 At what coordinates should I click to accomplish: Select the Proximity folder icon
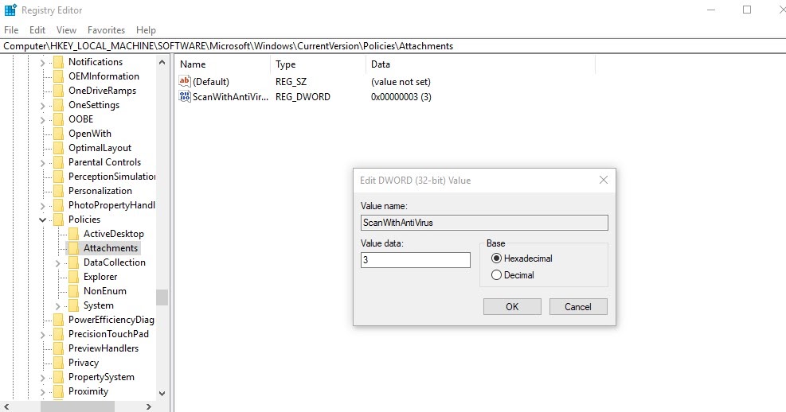(x=59, y=391)
